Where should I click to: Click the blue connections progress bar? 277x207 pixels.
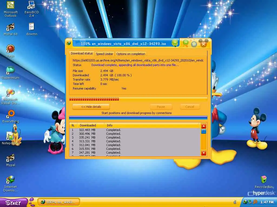[x=138, y=118]
